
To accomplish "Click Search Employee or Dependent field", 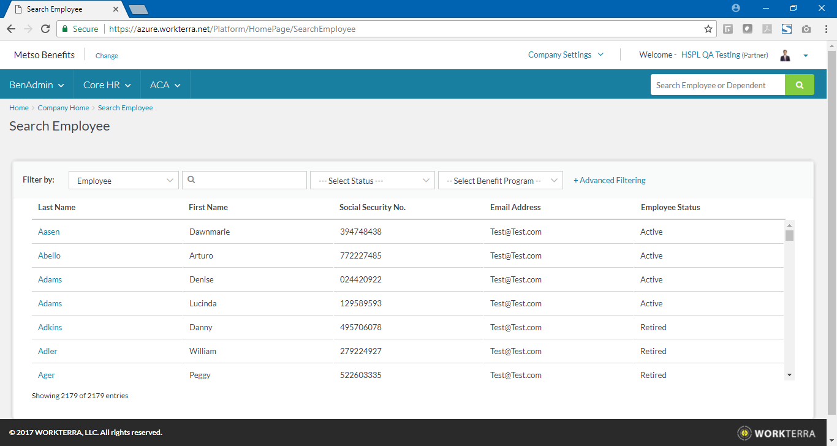I will [718, 85].
